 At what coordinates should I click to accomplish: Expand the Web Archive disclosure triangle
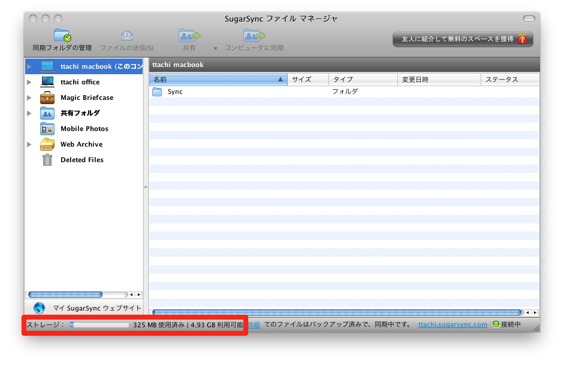click(29, 144)
